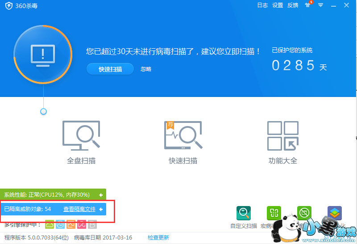The image size is (357, 244).
Task: Click the 系统性能: 正常 status text
Action: click(47, 195)
